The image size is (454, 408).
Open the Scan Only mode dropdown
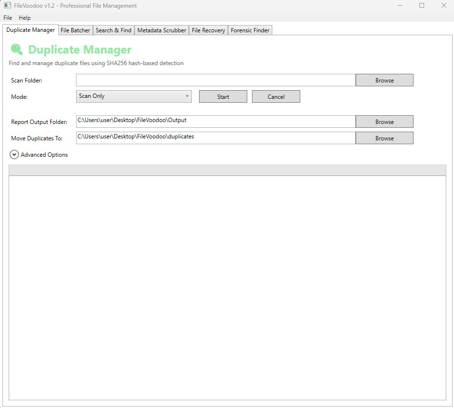(x=134, y=96)
